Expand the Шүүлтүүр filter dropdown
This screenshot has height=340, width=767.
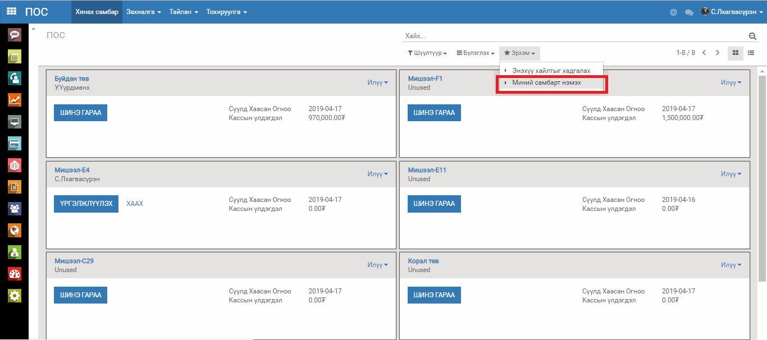427,53
